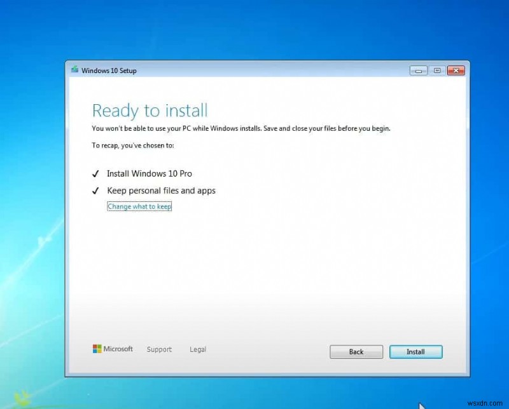
Task: Open the Support link
Action: tap(159, 349)
